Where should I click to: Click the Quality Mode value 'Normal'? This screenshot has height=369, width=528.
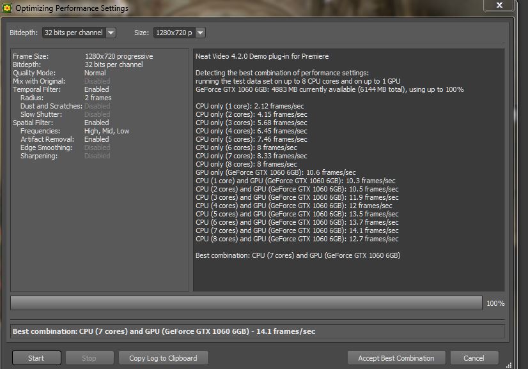point(95,73)
